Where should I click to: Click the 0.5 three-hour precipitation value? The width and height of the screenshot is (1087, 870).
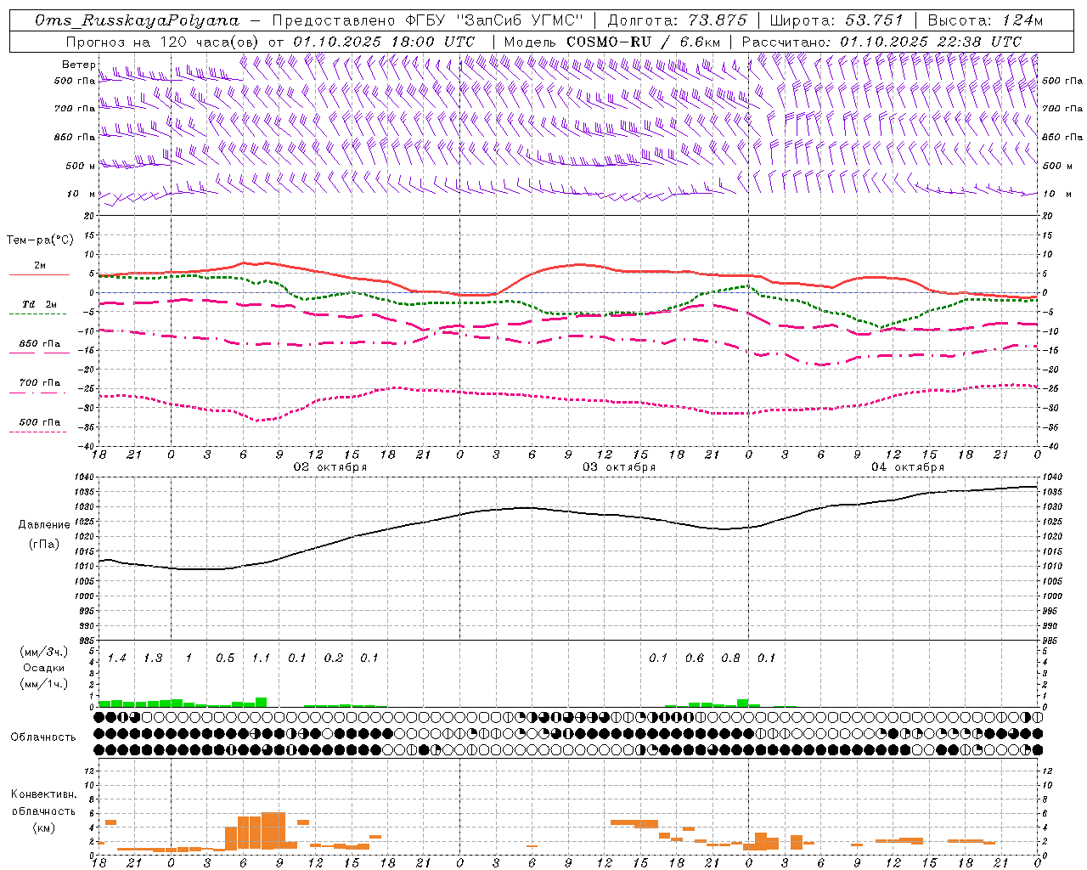click(224, 658)
